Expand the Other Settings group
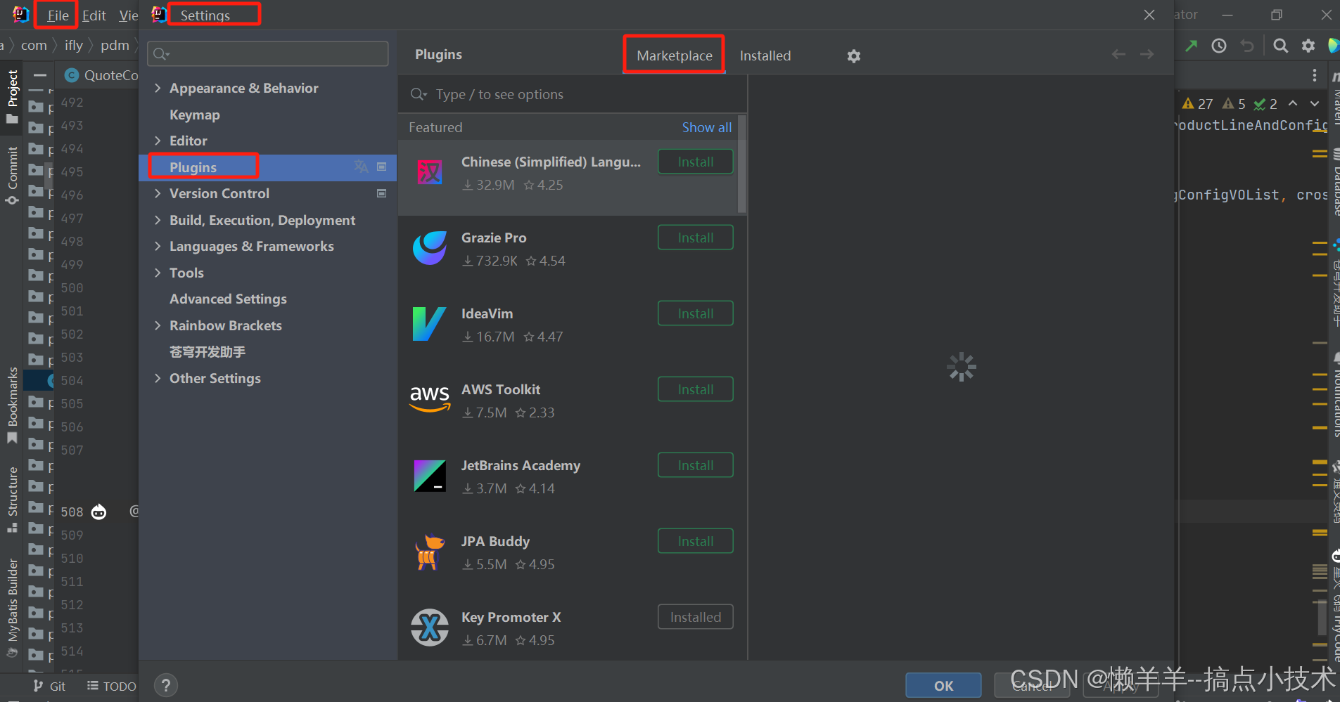Viewport: 1340px width, 702px height. (158, 378)
